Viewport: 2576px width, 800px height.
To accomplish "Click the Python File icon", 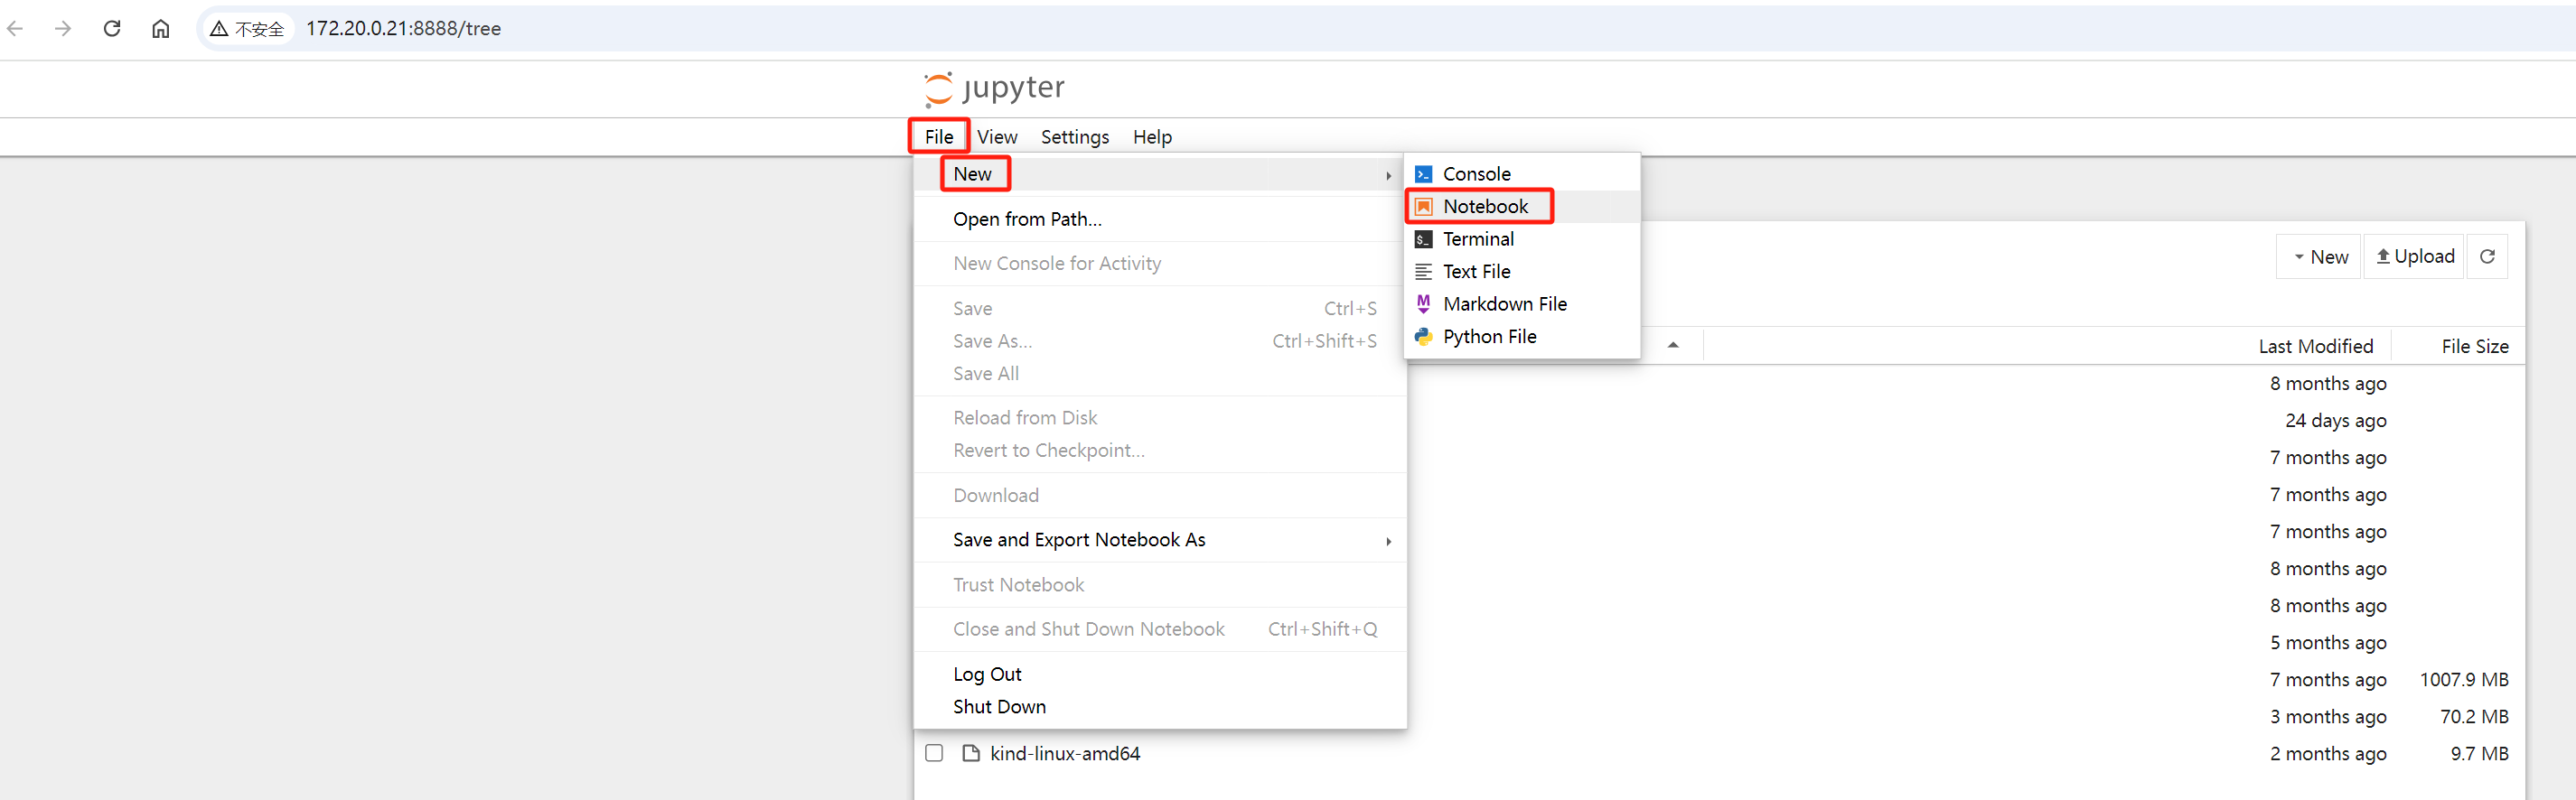I will [x=1423, y=337].
